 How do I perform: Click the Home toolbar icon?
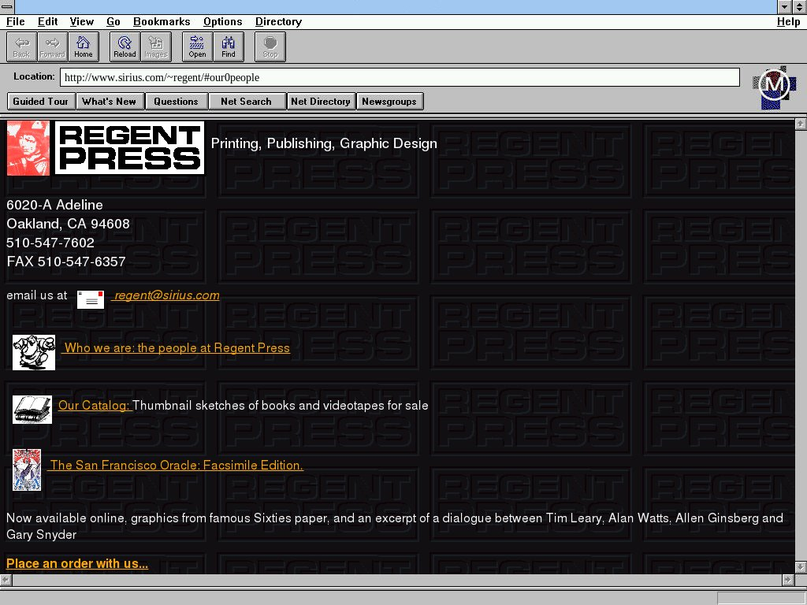(x=84, y=46)
